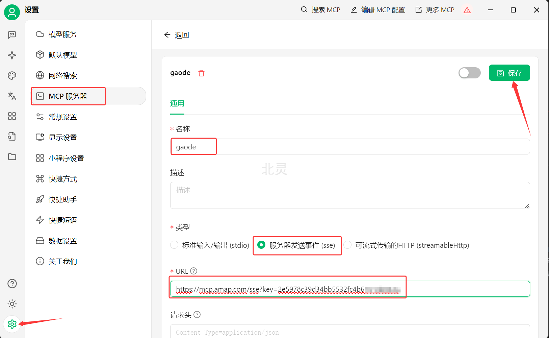The image size is (549, 338).
Task: Open 快捷助手 settings
Action: coord(88,199)
